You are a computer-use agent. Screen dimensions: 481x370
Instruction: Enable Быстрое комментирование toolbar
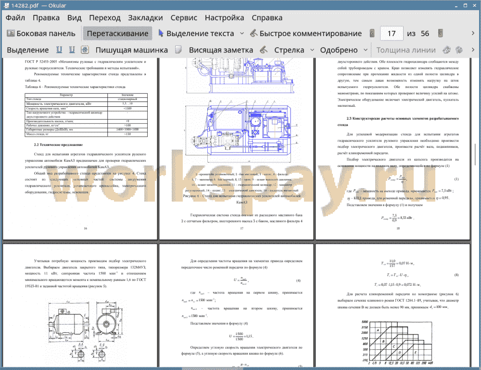point(306,34)
